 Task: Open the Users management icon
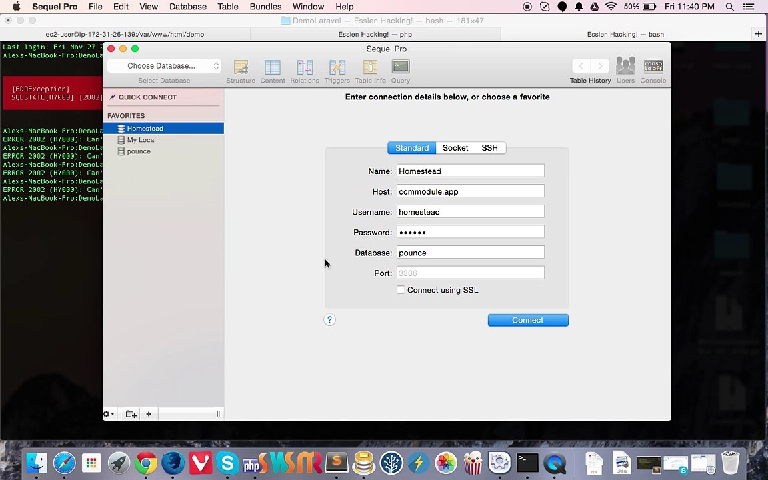pos(625,71)
